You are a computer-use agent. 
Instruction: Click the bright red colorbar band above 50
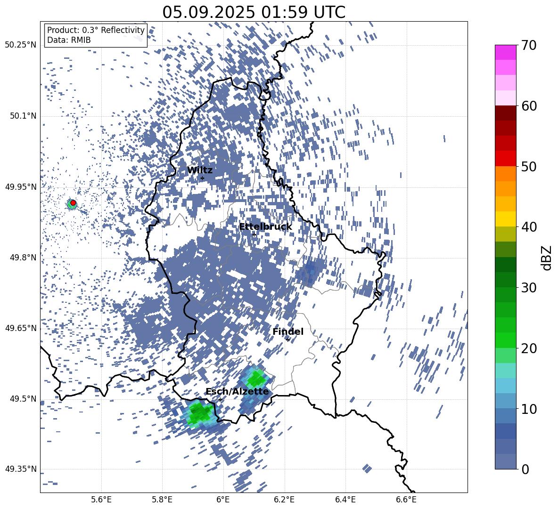coord(505,159)
